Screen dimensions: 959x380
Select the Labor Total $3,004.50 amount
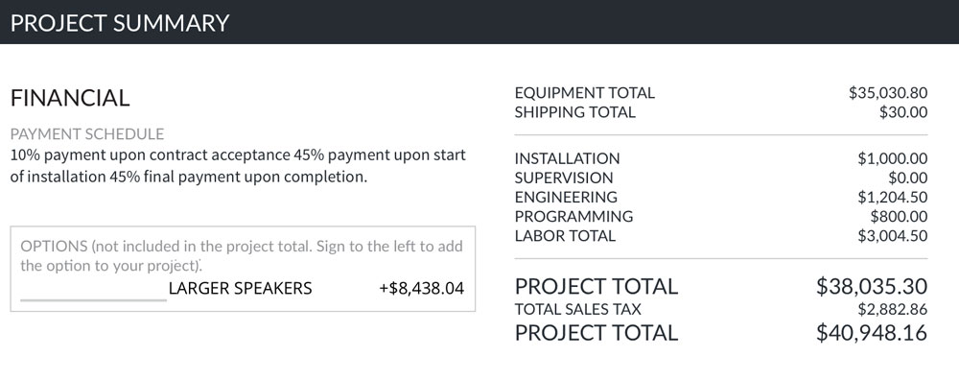click(892, 236)
